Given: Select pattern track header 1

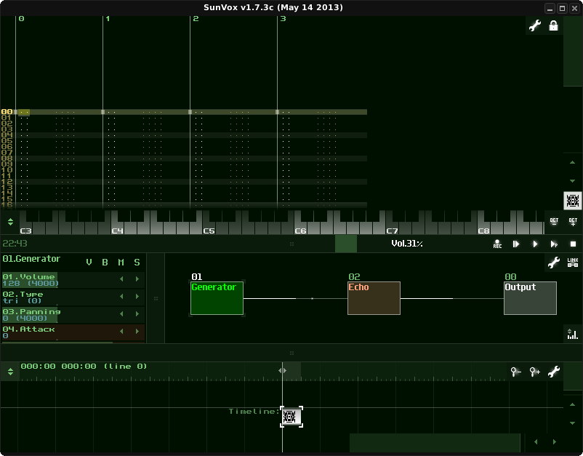Looking at the screenshot, I should [x=108, y=19].
